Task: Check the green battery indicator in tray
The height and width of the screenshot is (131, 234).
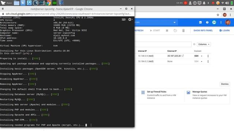Action: [232, 3]
